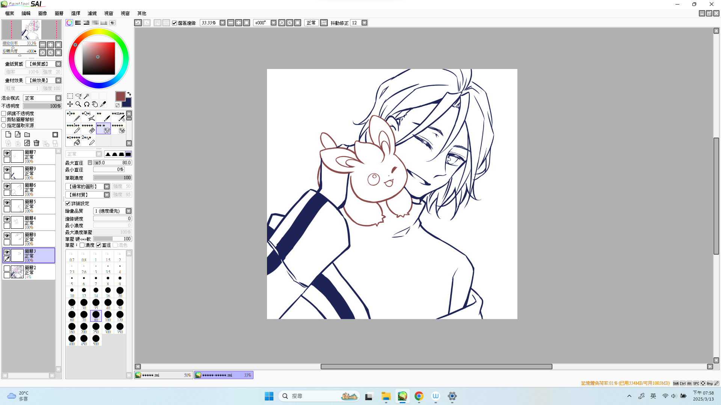The image size is (721, 405).
Task: Switch to the document tab at 50%
Action: pyautogui.click(x=164, y=375)
